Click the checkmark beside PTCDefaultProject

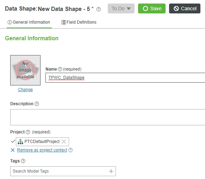tap(13, 142)
